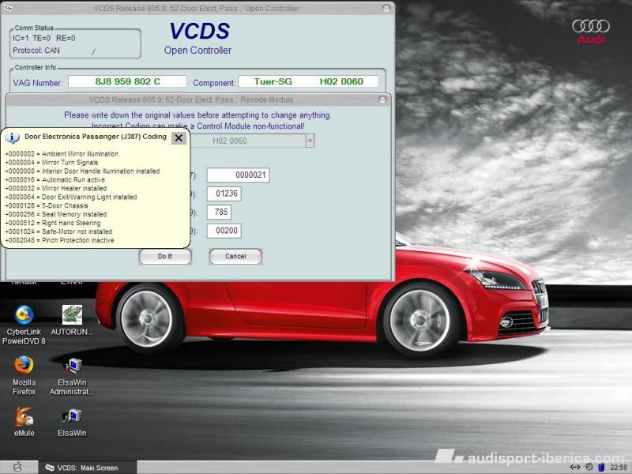Click '+0000004 = Mirror Turn Signals' line
This screenshot has height=474, width=632.
pos(51,163)
